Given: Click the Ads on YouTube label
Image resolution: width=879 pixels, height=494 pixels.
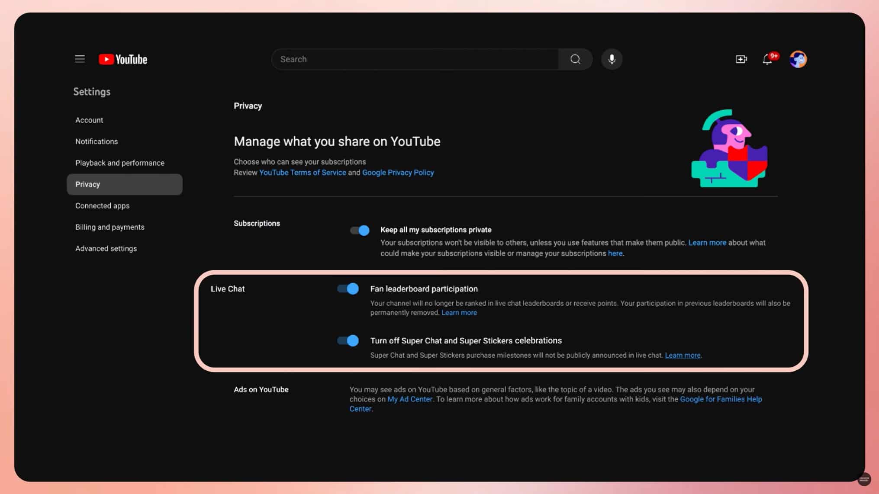Looking at the screenshot, I should 261,389.
